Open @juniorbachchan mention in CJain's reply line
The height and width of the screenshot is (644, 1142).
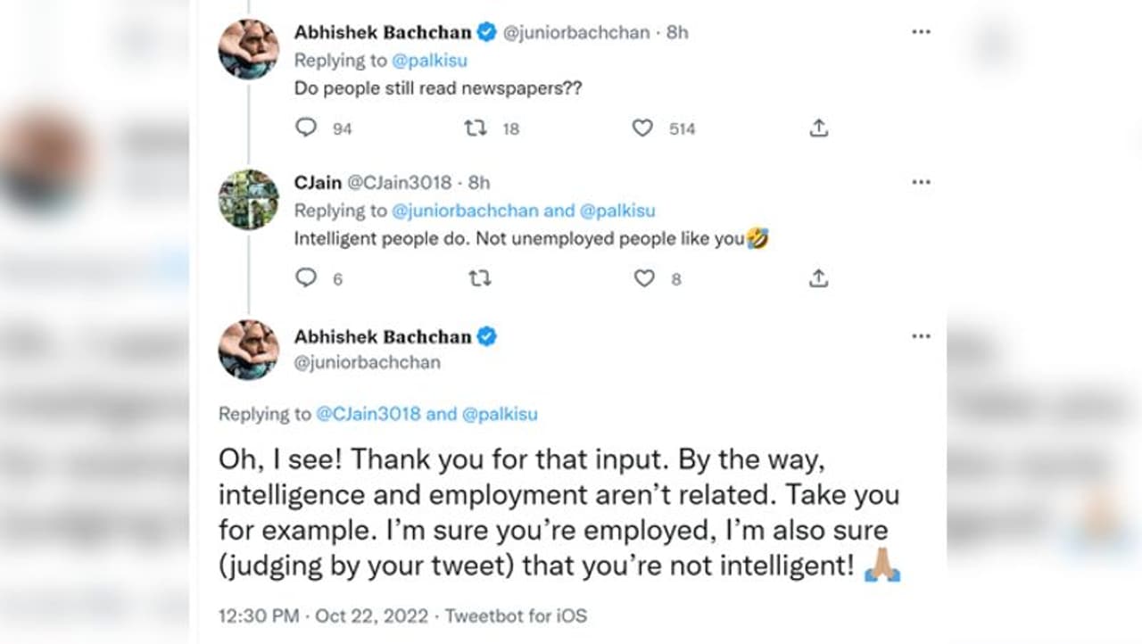[x=464, y=211]
